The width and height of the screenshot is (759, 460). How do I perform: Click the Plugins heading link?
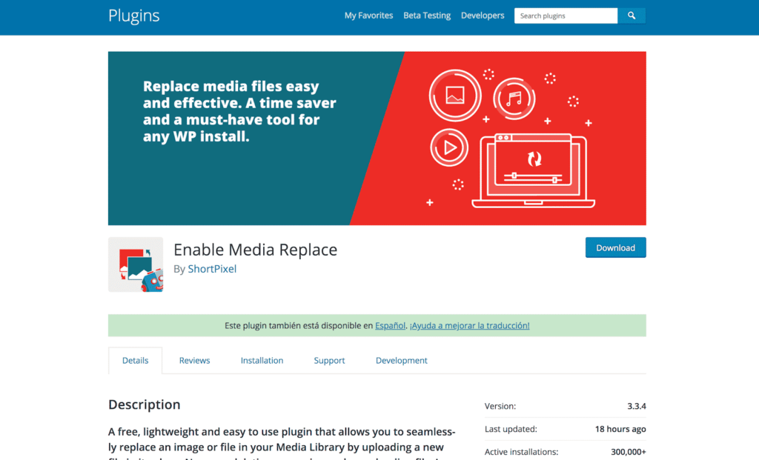point(133,16)
